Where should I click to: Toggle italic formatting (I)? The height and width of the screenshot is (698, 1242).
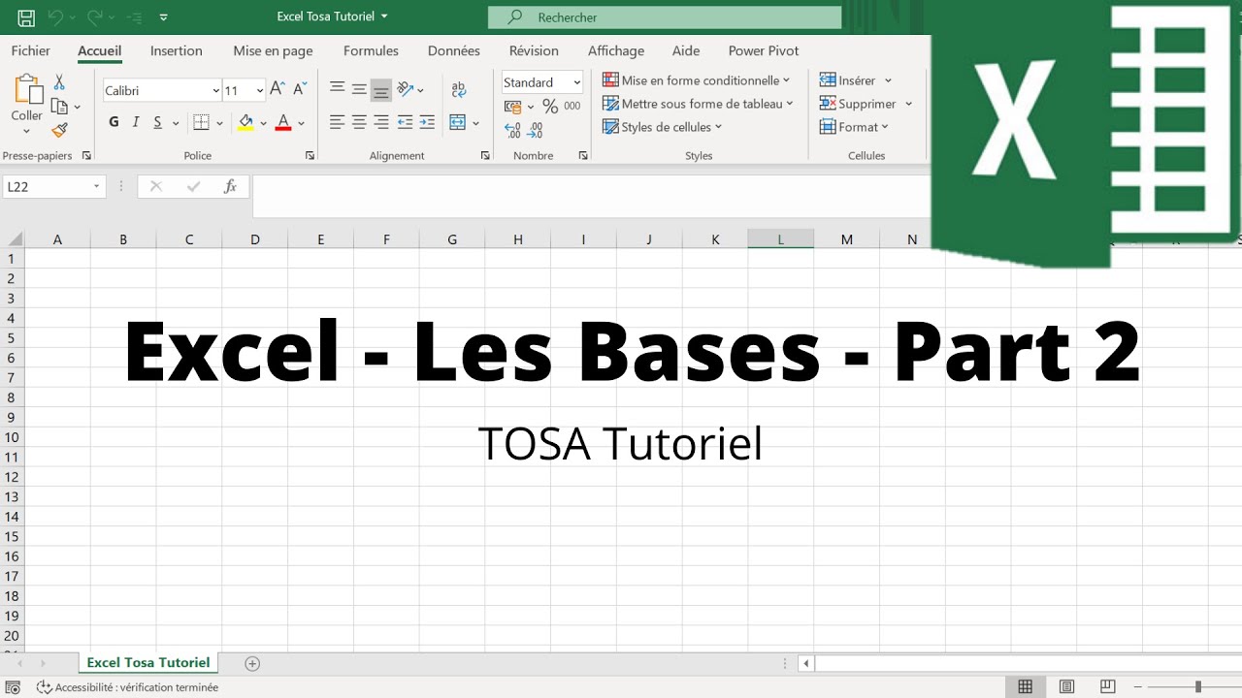pyautogui.click(x=136, y=122)
